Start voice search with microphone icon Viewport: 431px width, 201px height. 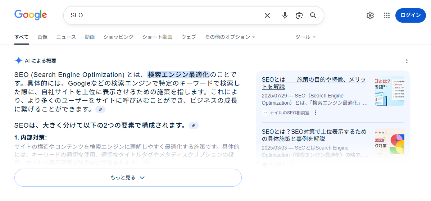point(285,15)
